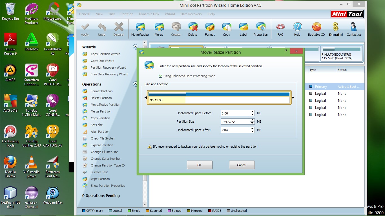The image size is (385, 216).
Task: Open the View menu
Action: [x=99, y=14]
